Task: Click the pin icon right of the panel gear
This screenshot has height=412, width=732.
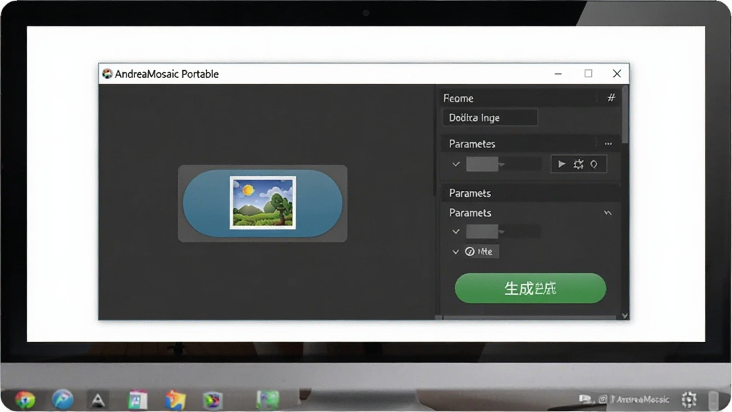Action: click(594, 164)
